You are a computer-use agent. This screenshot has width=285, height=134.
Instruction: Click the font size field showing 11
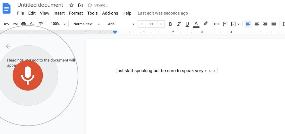pos(151,24)
